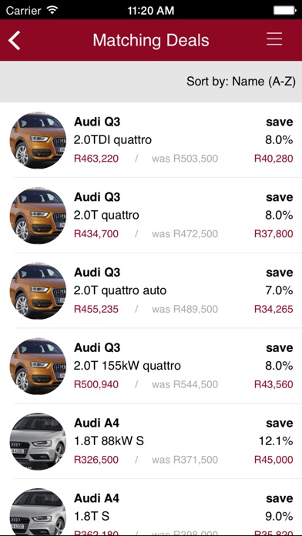Tap the Audi Q3 2.0T quattro auto image
This screenshot has height=536, width=302.
click(38, 290)
